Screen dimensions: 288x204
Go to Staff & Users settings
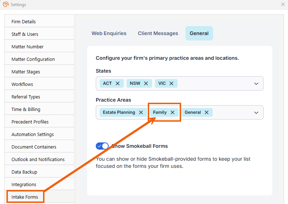pos(25,34)
